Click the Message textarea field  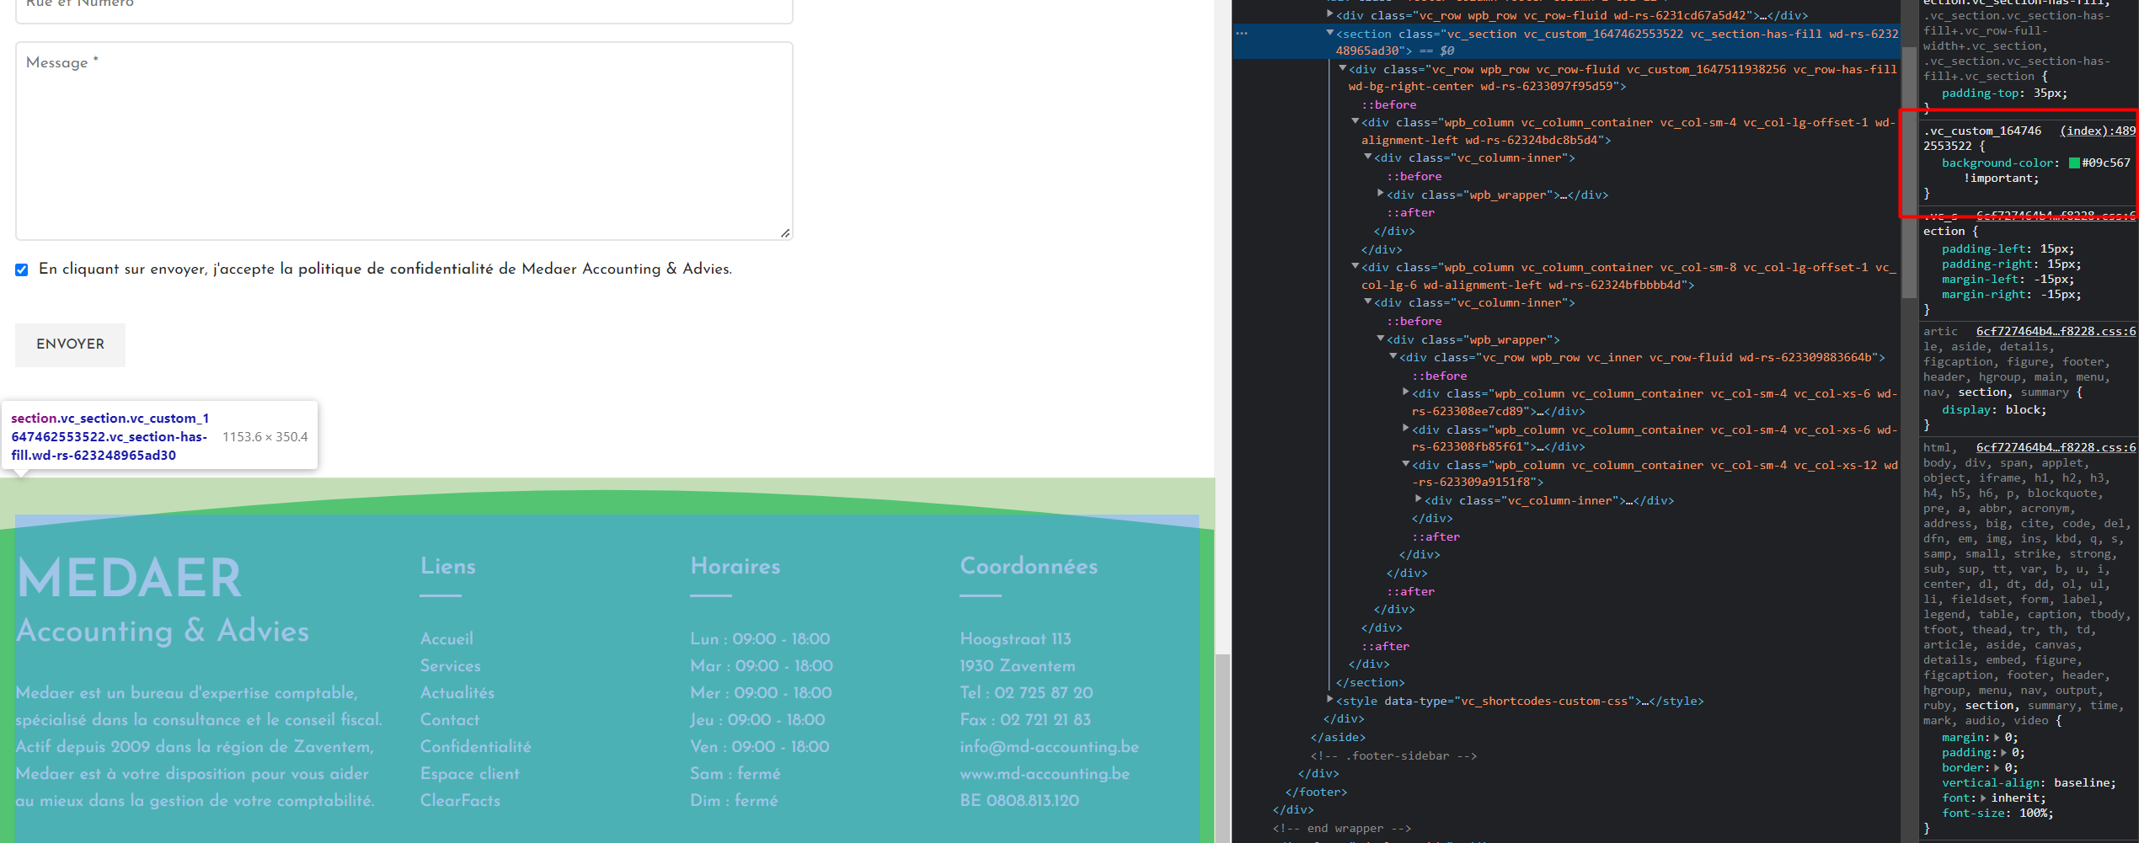tap(404, 141)
